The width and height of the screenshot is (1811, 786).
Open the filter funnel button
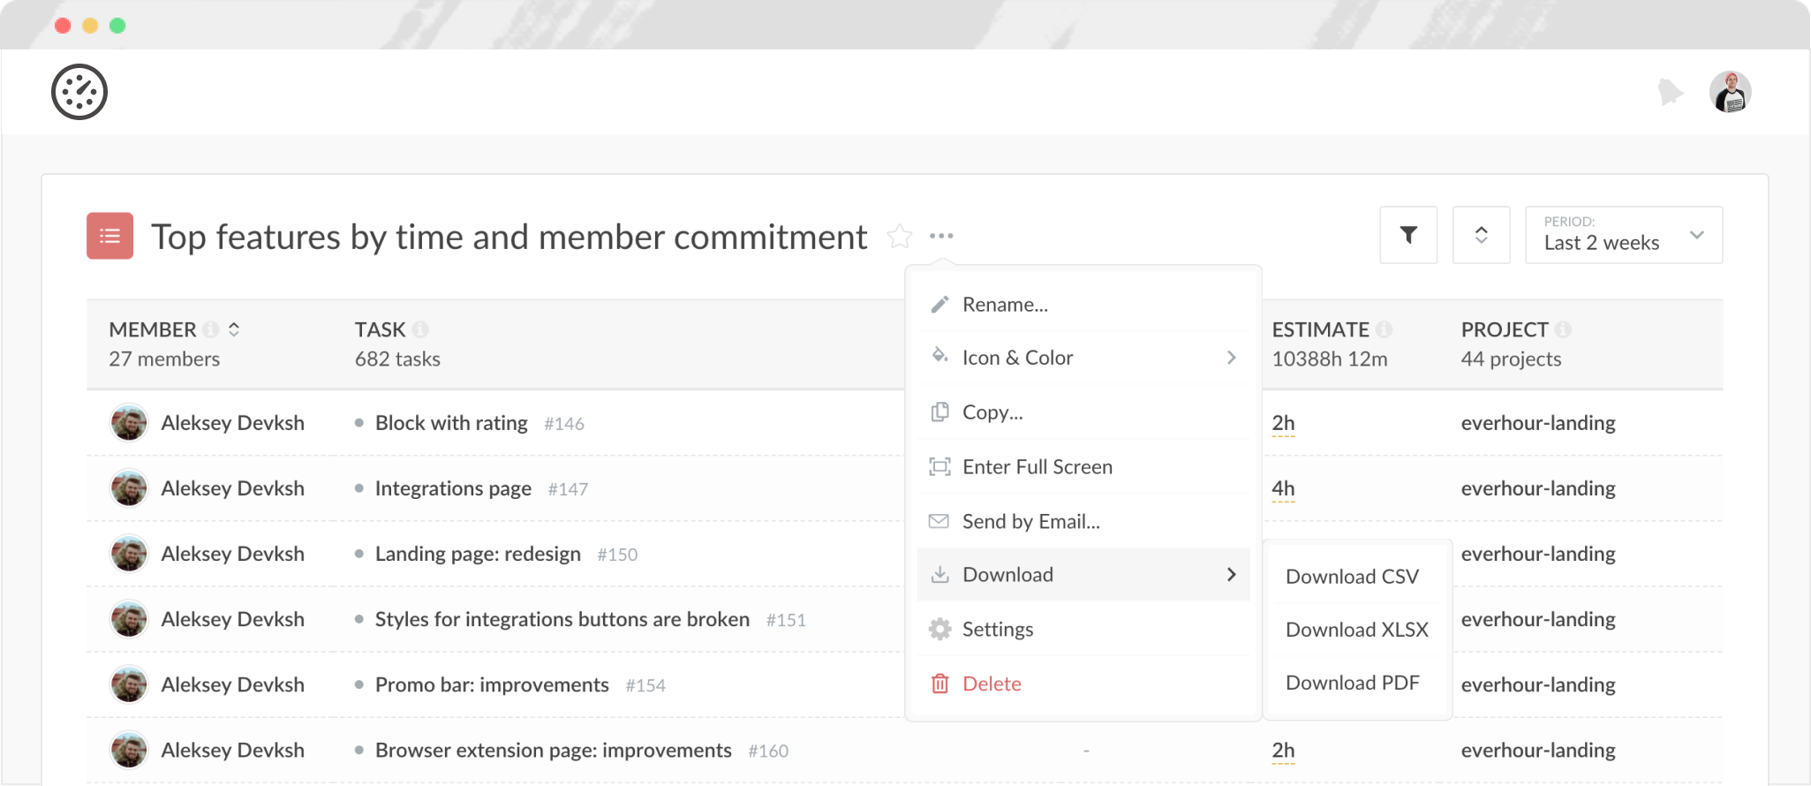coord(1408,235)
